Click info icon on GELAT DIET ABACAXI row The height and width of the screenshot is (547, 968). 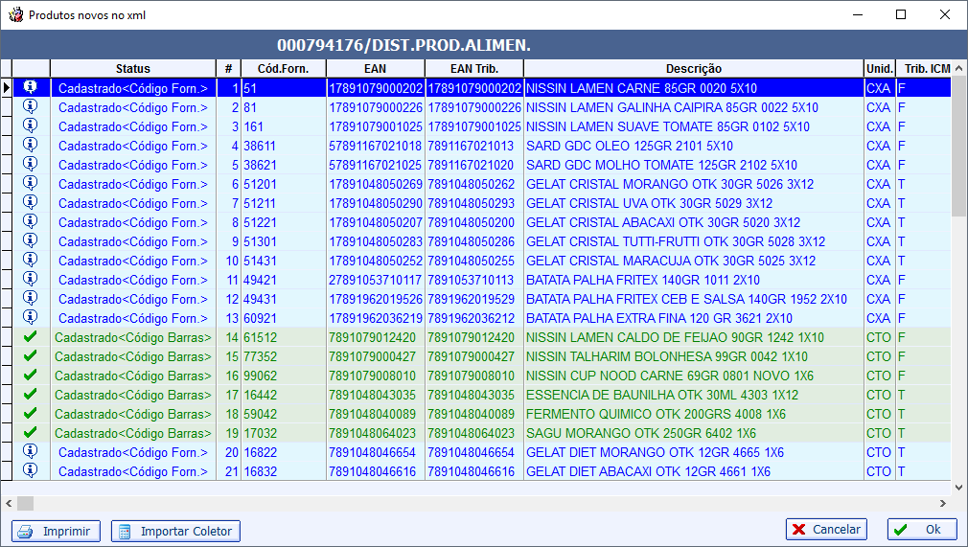coord(31,469)
